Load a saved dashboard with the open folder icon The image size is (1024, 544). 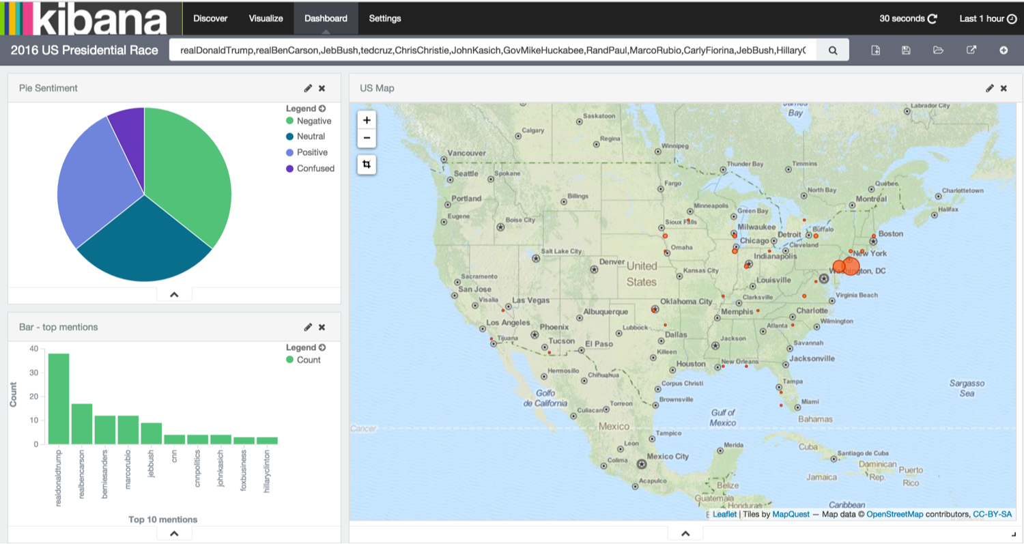(x=939, y=50)
